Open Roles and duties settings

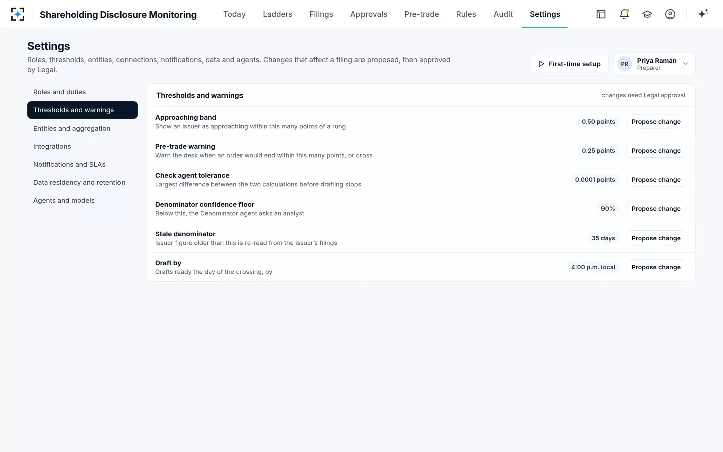[82, 92]
